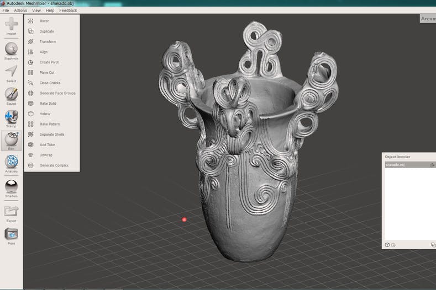Viewport: 436px width, 290px height.
Task: Choose Plane Cut from Edit menu
Action: click(x=47, y=73)
